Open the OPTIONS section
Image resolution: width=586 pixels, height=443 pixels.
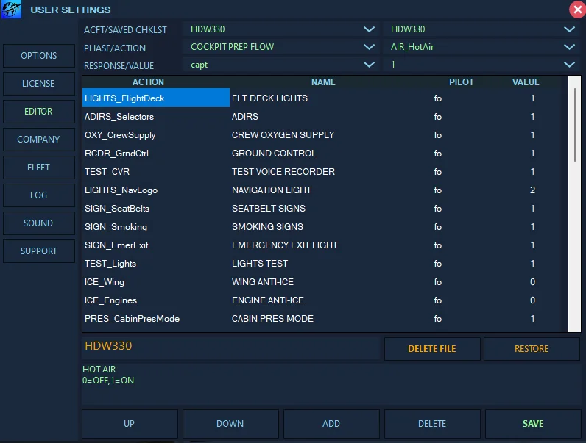point(39,56)
